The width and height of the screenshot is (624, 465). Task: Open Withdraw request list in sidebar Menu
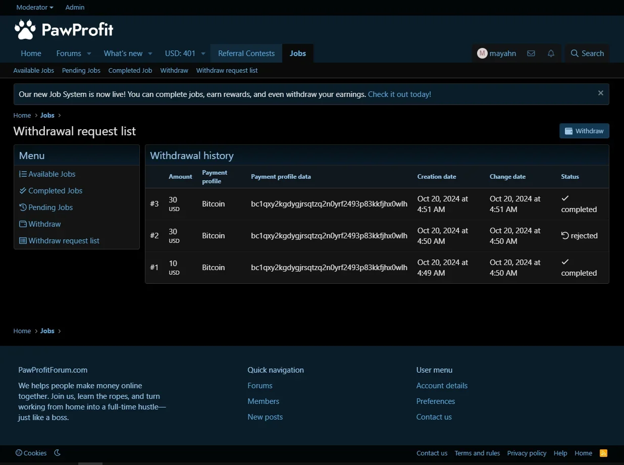click(64, 241)
